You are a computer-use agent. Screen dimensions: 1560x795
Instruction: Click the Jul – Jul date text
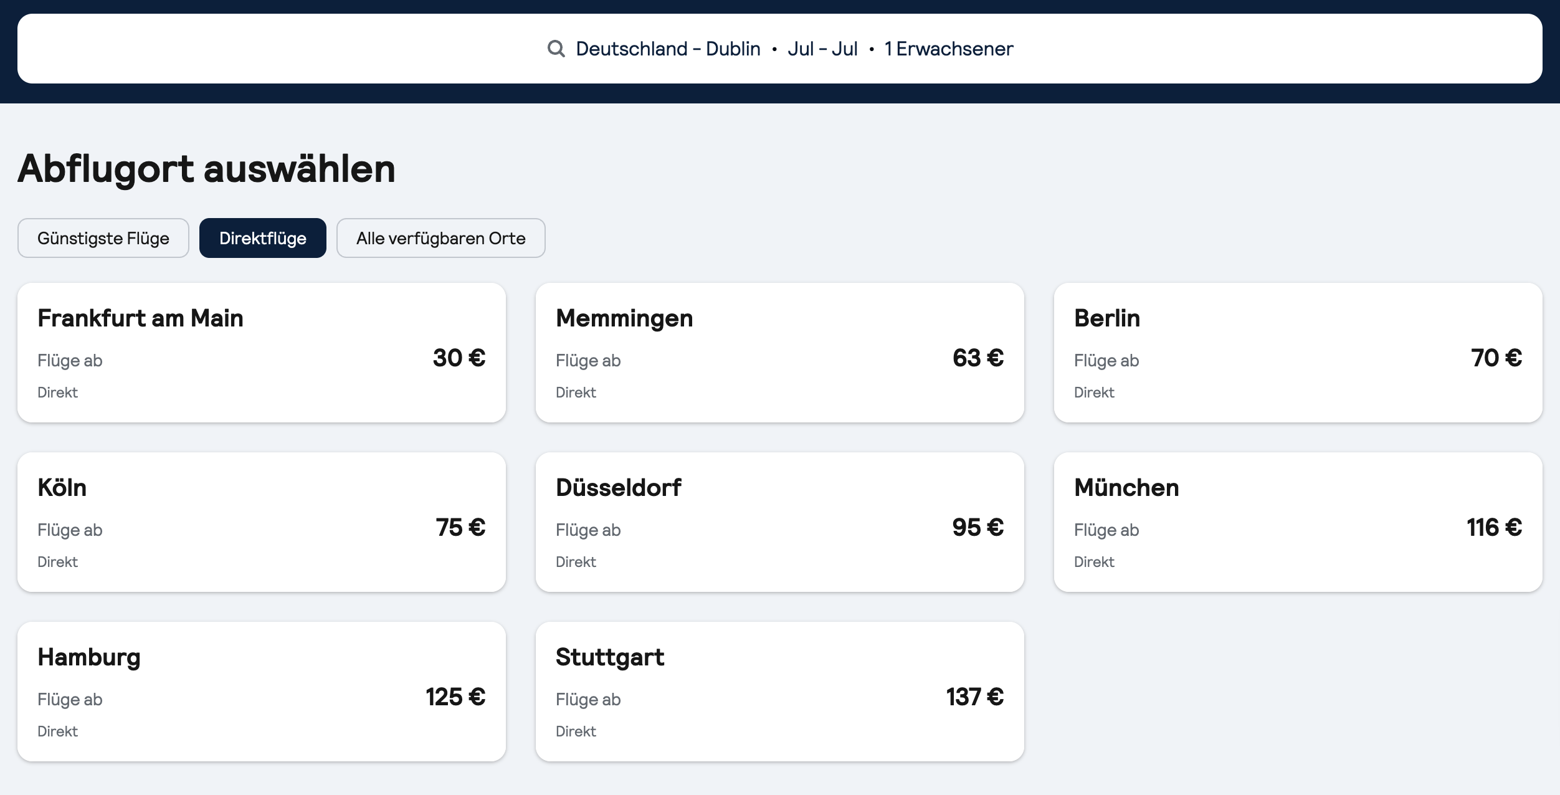(822, 49)
